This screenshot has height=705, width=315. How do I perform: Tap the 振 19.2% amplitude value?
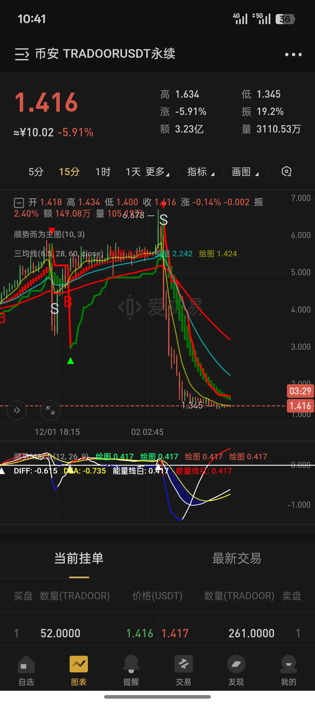(262, 112)
